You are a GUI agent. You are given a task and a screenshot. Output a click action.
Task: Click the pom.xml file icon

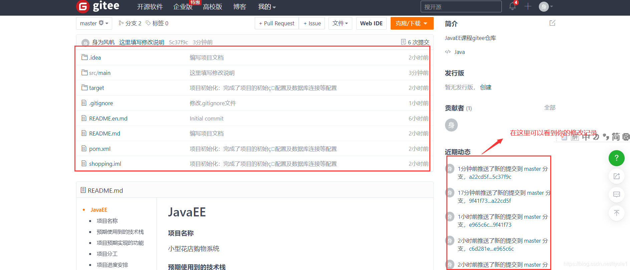tap(84, 148)
